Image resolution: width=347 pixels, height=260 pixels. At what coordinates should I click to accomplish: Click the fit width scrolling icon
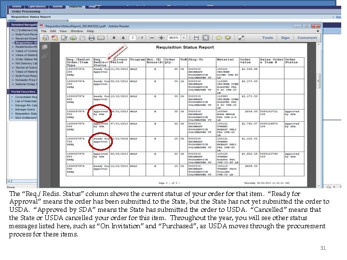click(x=196, y=38)
